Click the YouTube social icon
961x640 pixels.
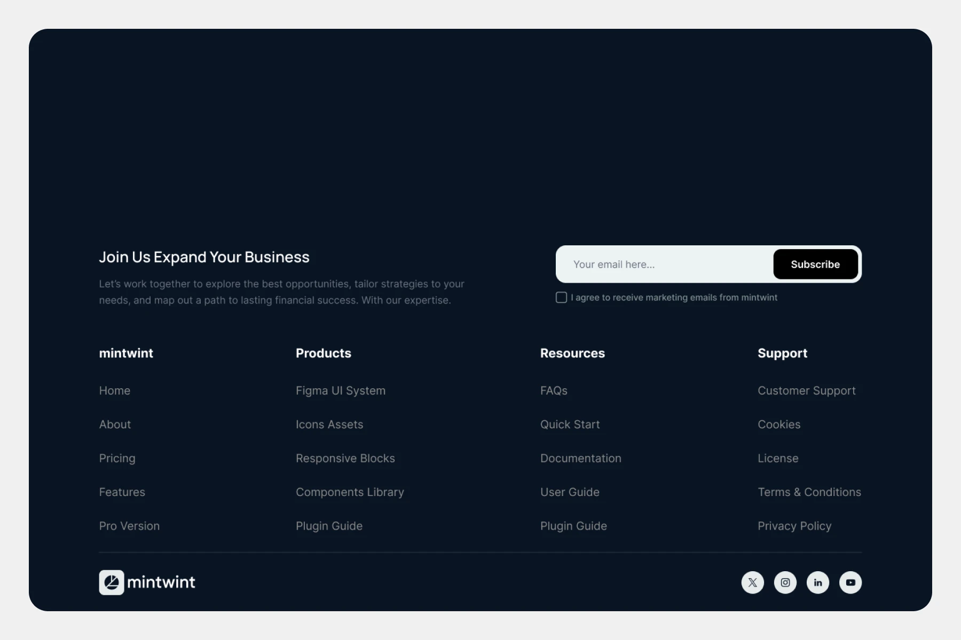click(x=850, y=582)
